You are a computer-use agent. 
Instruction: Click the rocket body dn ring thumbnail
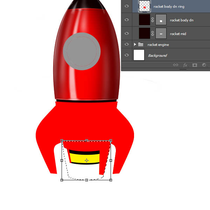coord(145,6)
